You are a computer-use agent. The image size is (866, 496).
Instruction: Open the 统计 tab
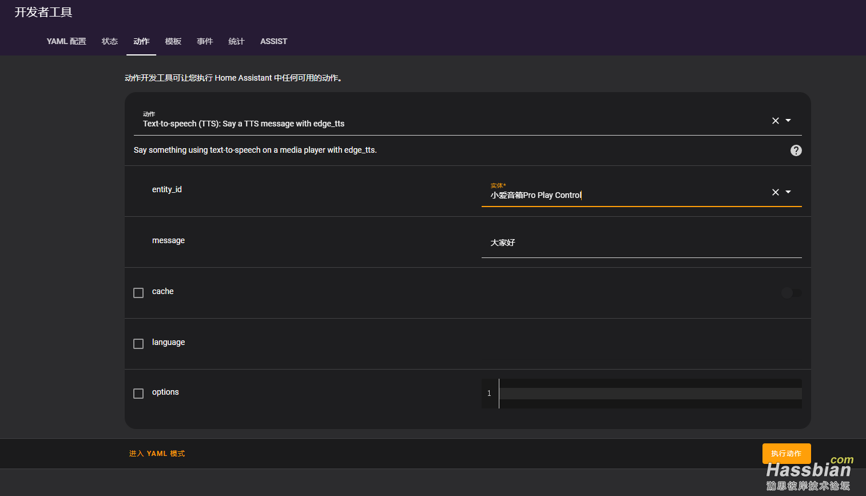point(236,41)
